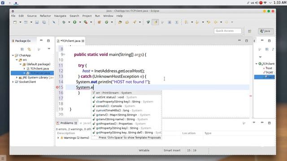The width and height of the screenshot is (287, 161).
Task: Click the New file toolbar icon
Action: click(15, 22)
